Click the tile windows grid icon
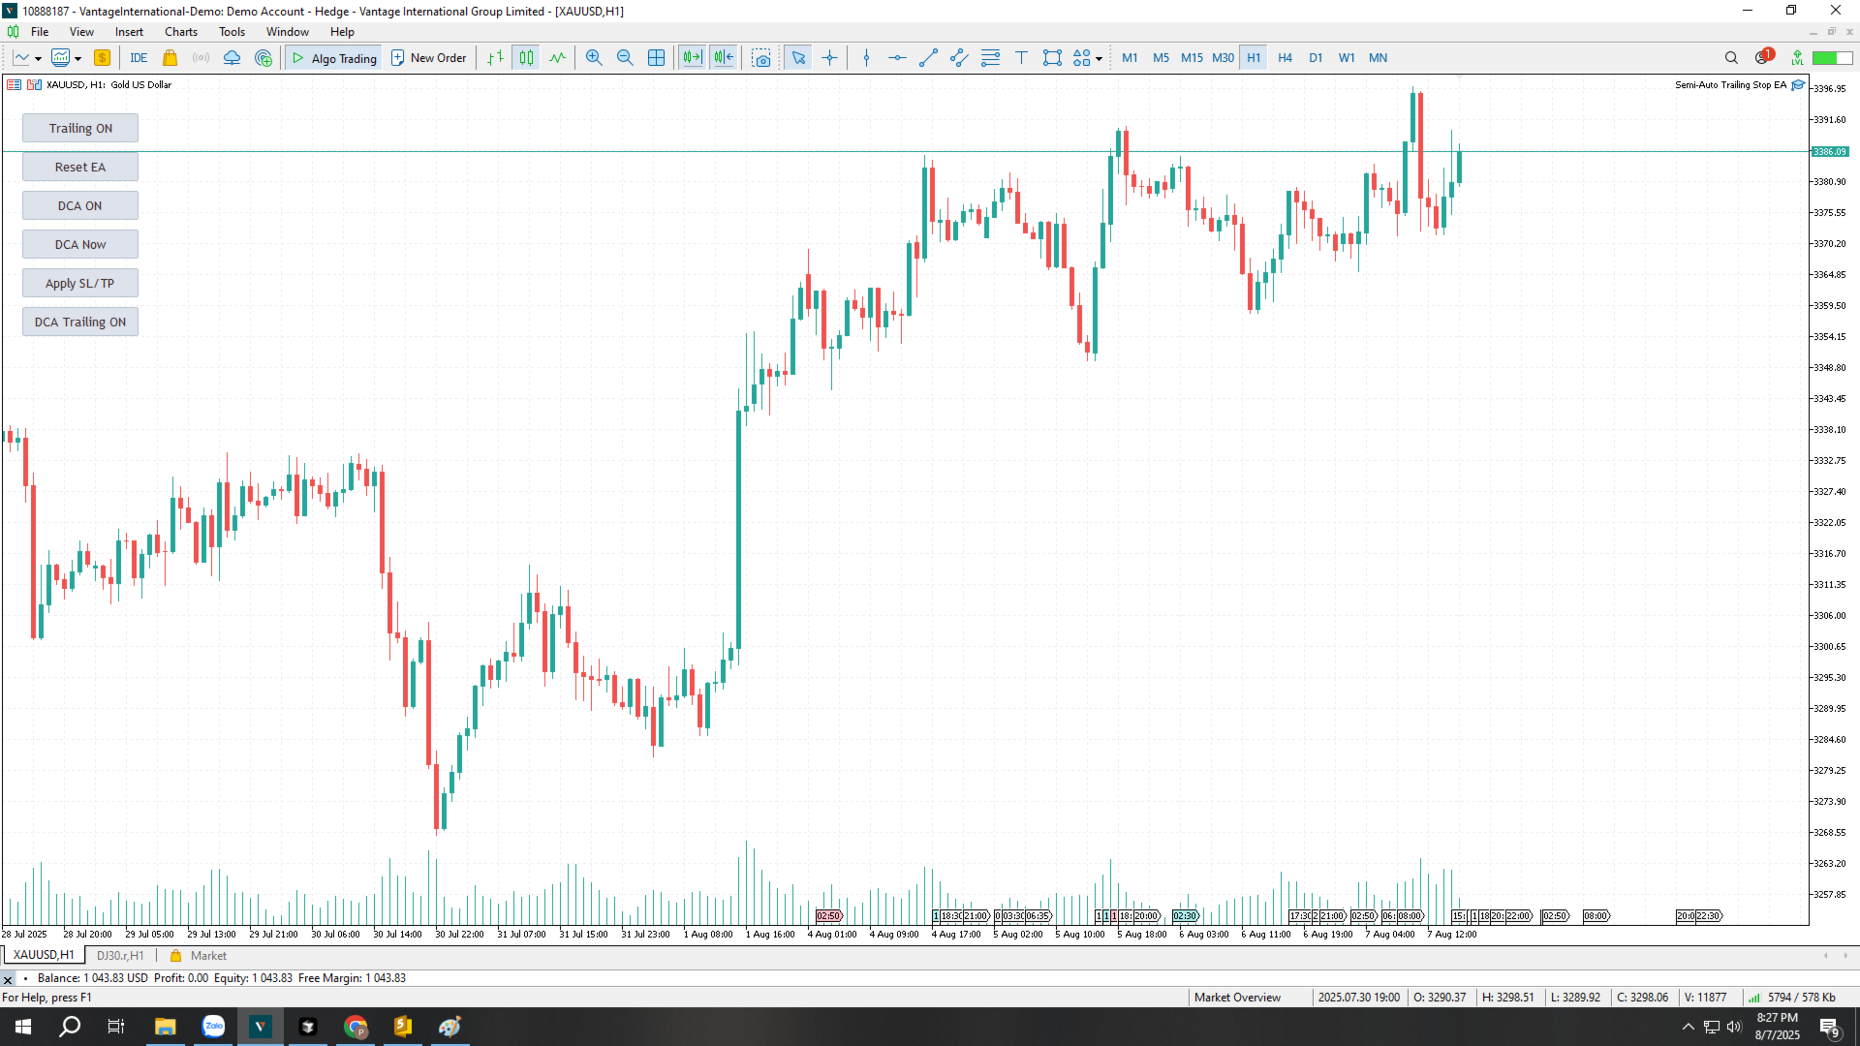 tap(656, 58)
